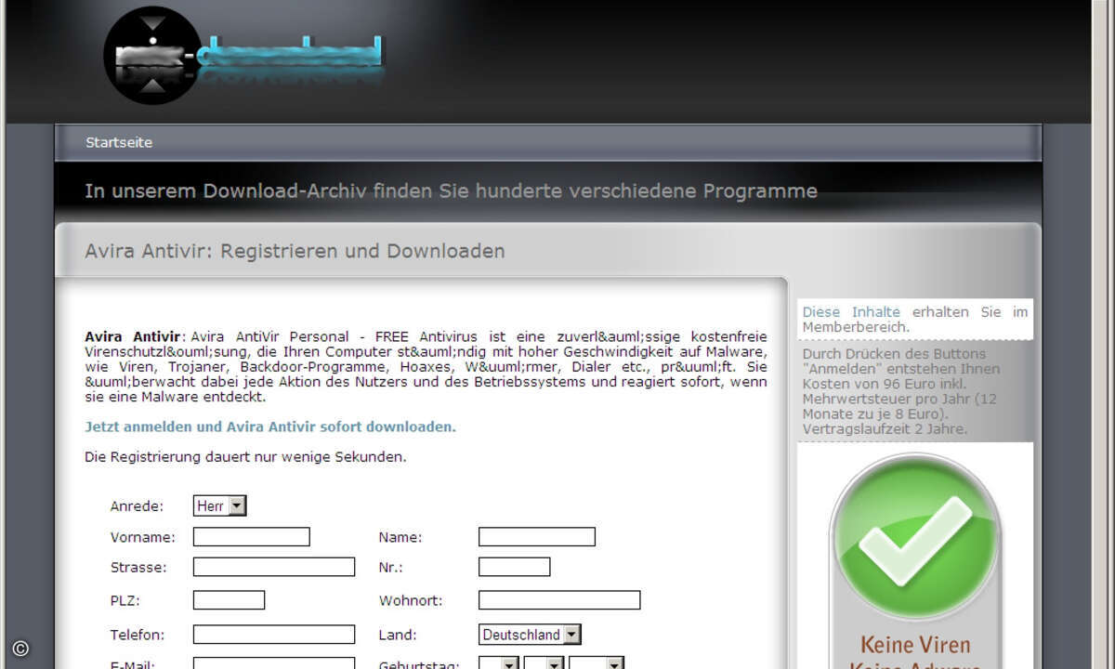Click the 'Strasse:' form label
This screenshot has width=1115, height=669.
tap(138, 567)
